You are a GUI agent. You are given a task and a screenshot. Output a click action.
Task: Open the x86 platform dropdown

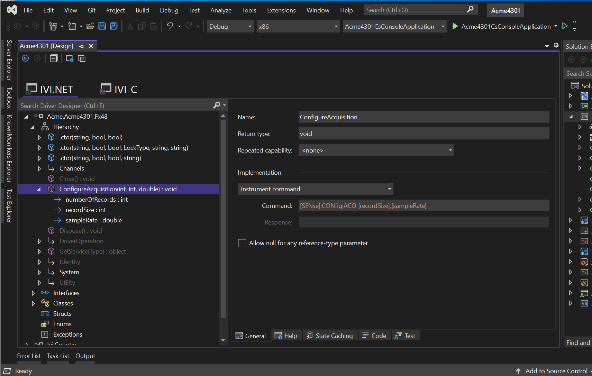point(335,26)
